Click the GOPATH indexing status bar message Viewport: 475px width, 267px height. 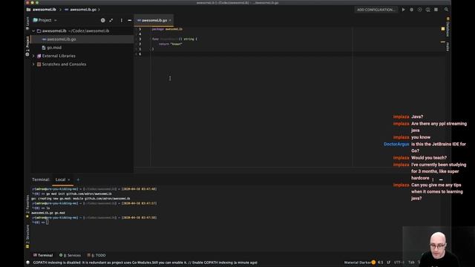pyautogui.click(x=145, y=263)
